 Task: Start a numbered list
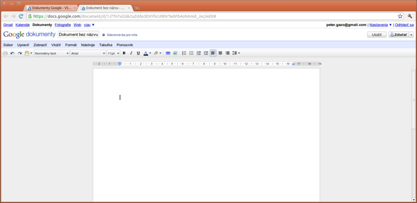pyautogui.click(x=184, y=53)
